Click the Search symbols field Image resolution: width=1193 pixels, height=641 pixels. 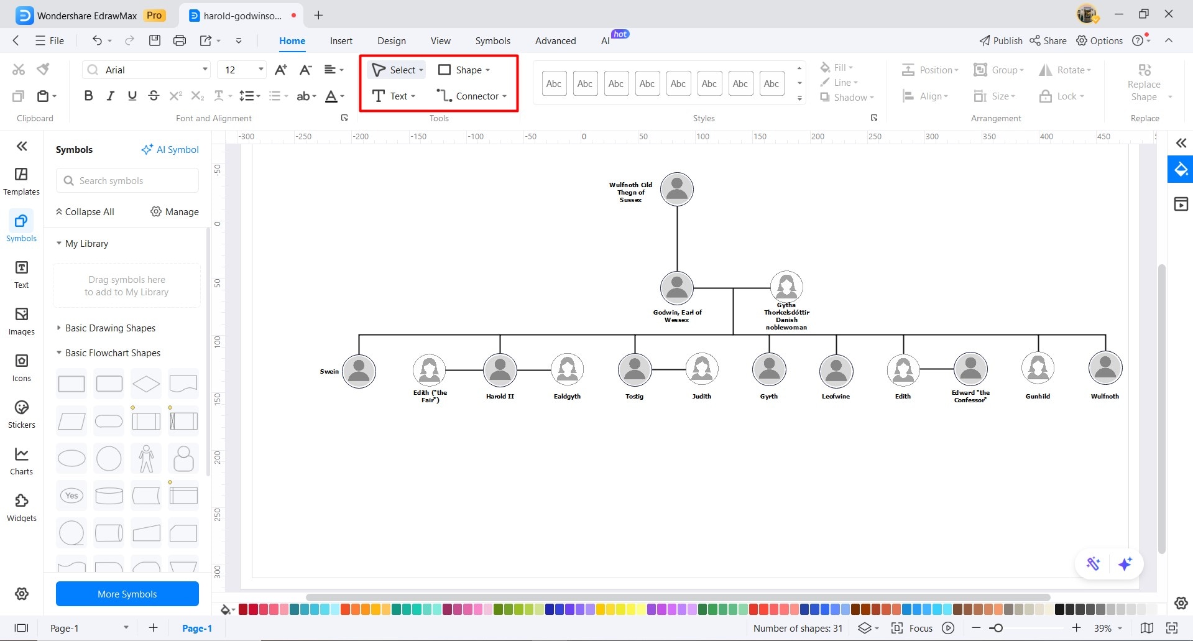point(127,180)
